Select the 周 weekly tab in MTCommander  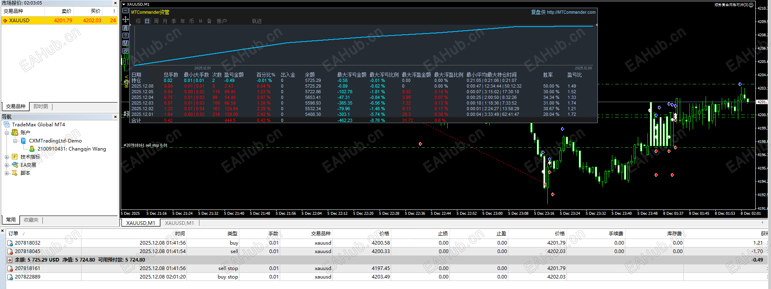pyautogui.click(x=156, y=21)
